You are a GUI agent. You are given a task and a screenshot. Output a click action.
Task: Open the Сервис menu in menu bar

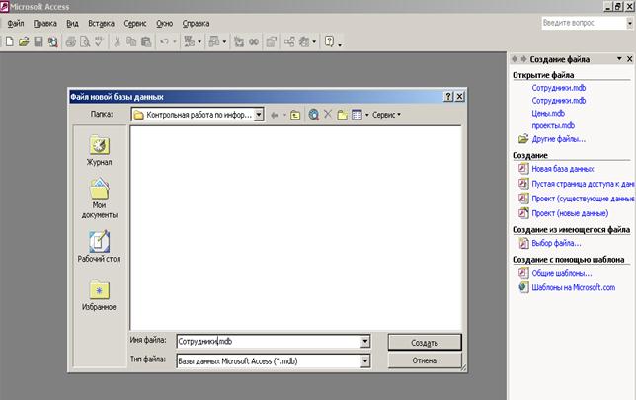pyautogui.click(x=135, y=24)
